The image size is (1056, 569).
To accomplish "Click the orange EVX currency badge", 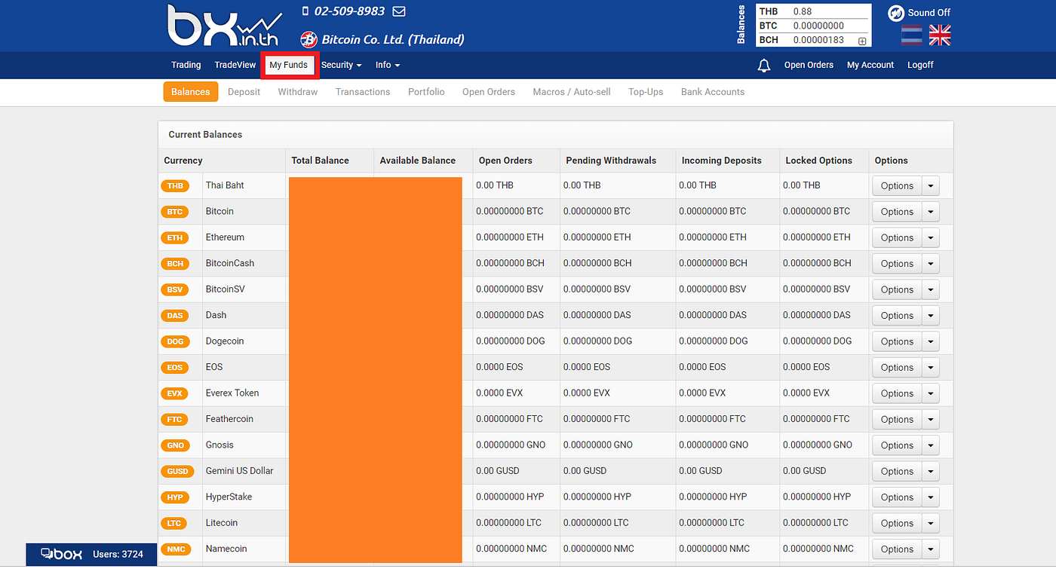I will tap(175, 393).
